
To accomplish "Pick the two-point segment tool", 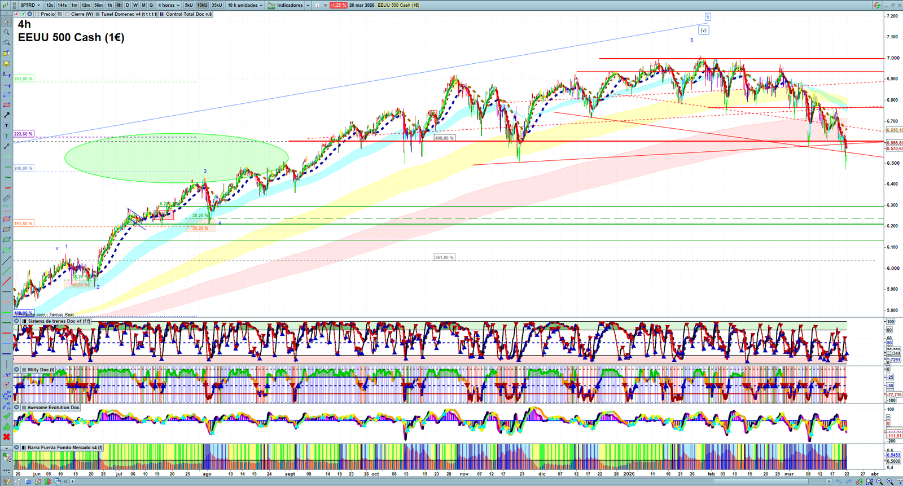I will (6, 146).
